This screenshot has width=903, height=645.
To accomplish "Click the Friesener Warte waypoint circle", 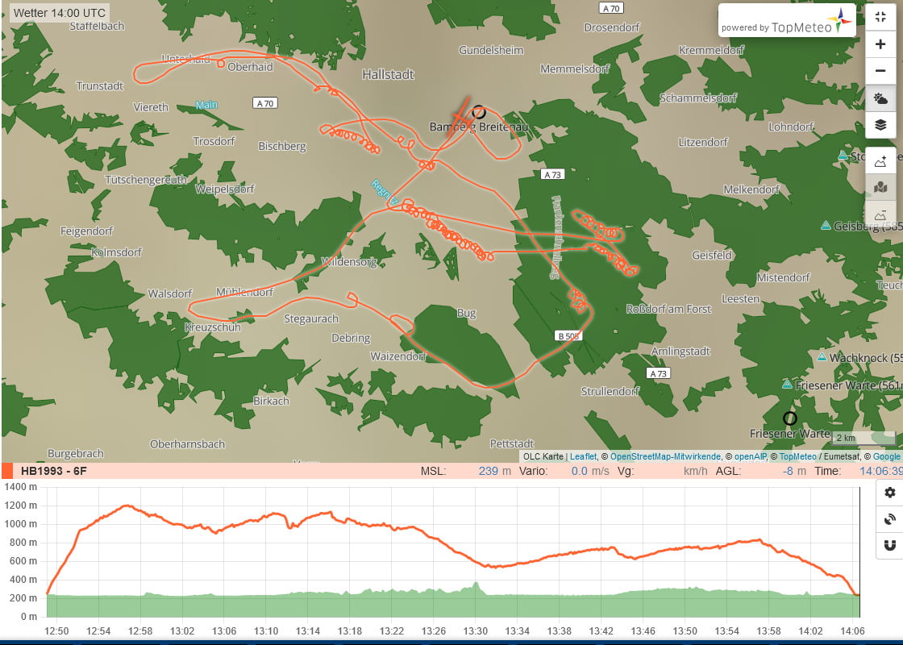I will [790, 418].
